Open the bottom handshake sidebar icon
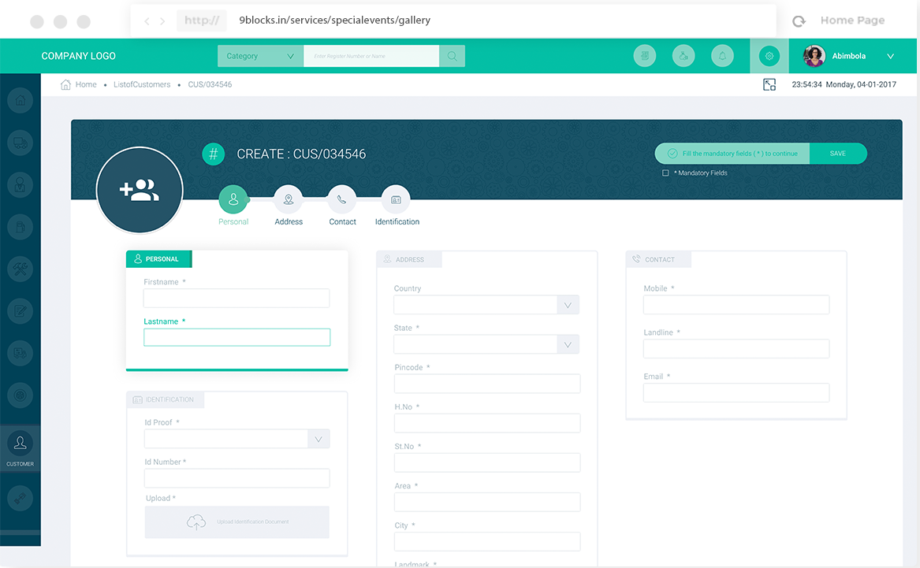This screenshot has width=920, height=568. click(x=20, y=498)
